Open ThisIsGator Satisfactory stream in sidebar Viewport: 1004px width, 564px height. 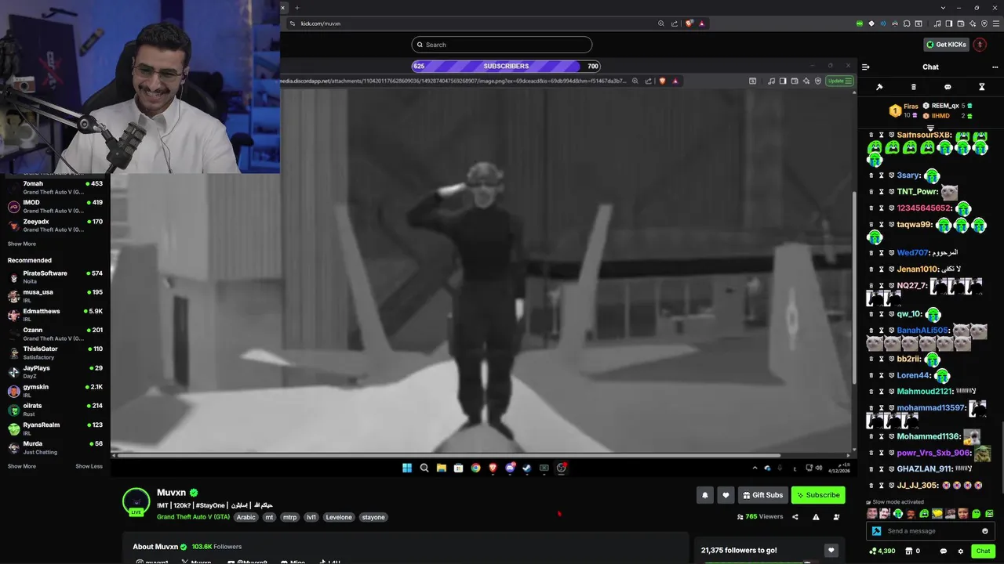55,352
